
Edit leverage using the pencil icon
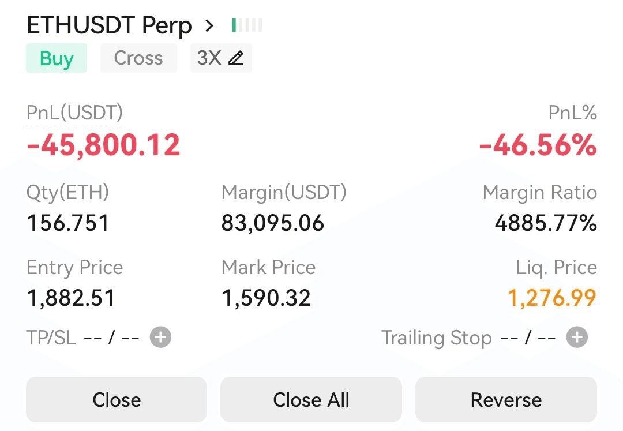[236, 58]
